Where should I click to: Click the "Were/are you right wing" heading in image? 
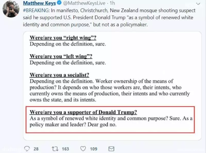click(63, 38)
